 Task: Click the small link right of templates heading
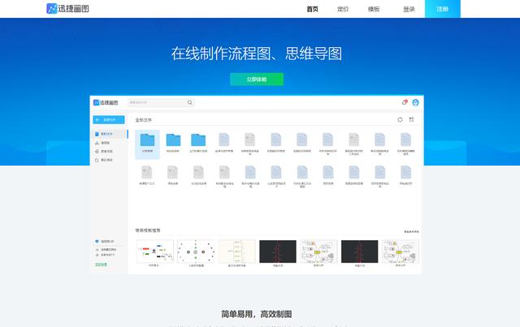click(x=411, y=231)
